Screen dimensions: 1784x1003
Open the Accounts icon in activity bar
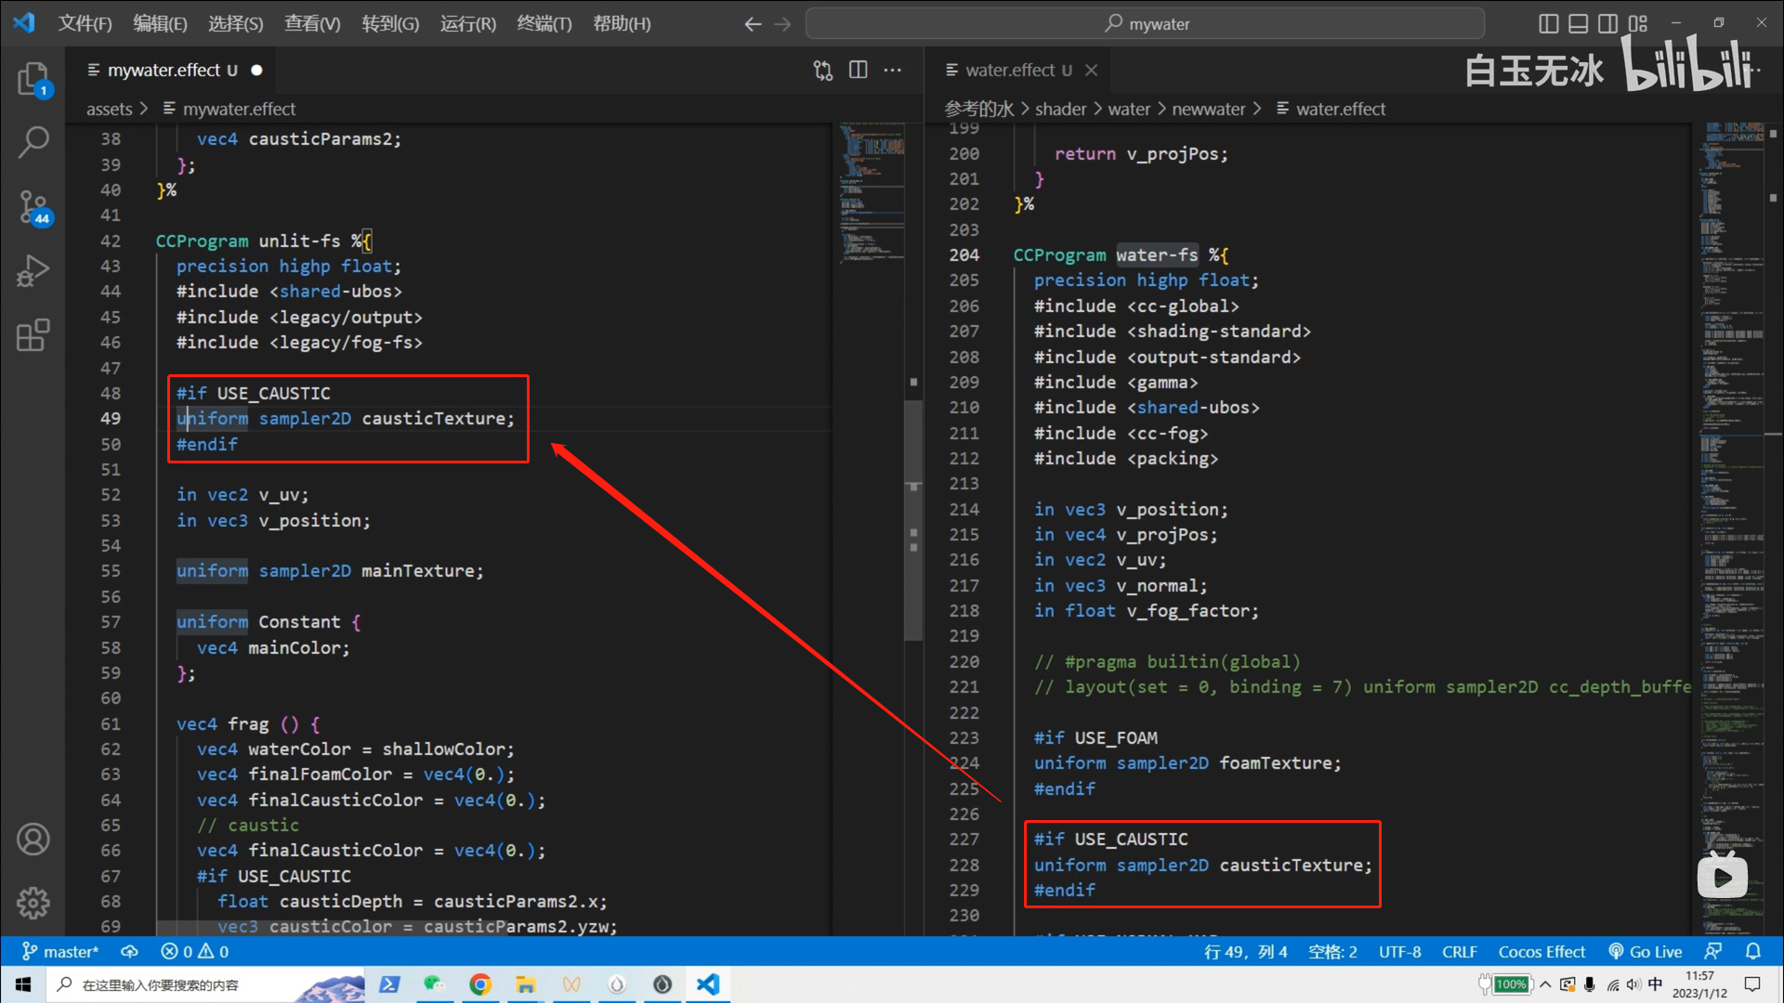33,840
